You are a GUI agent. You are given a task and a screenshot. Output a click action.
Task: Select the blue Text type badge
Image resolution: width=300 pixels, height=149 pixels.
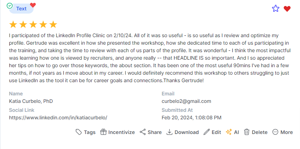pos(21,9)
